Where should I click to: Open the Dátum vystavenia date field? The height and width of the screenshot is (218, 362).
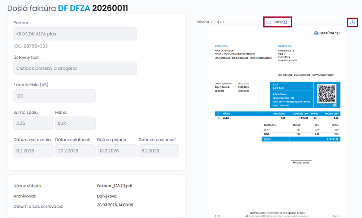33,151
